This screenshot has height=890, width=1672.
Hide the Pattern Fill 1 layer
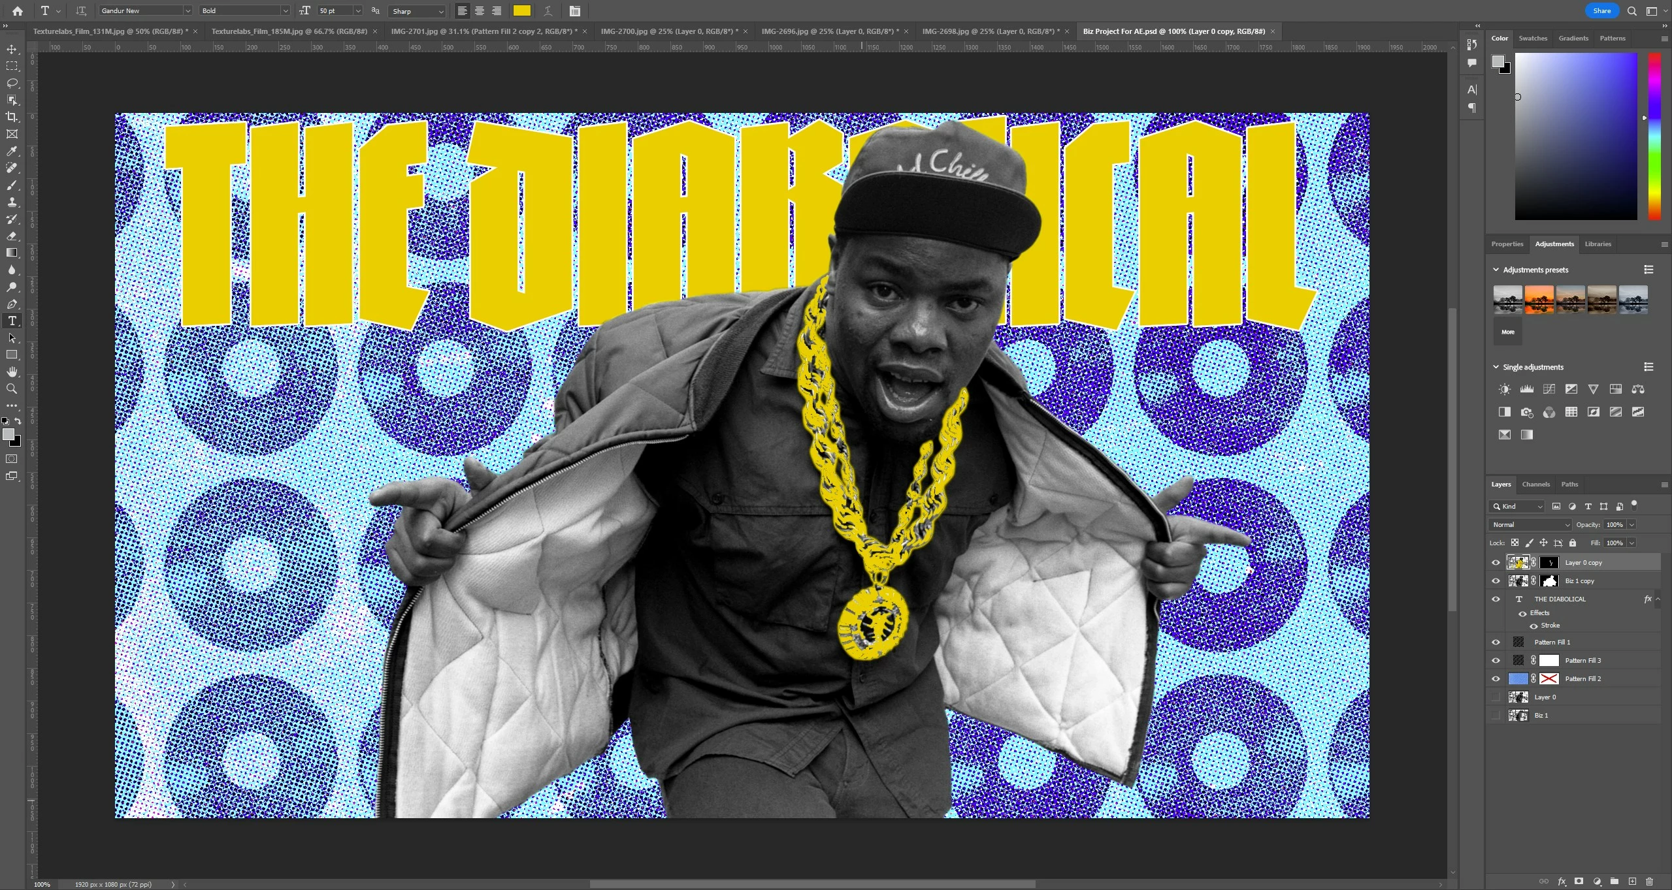click(1496, 642)
